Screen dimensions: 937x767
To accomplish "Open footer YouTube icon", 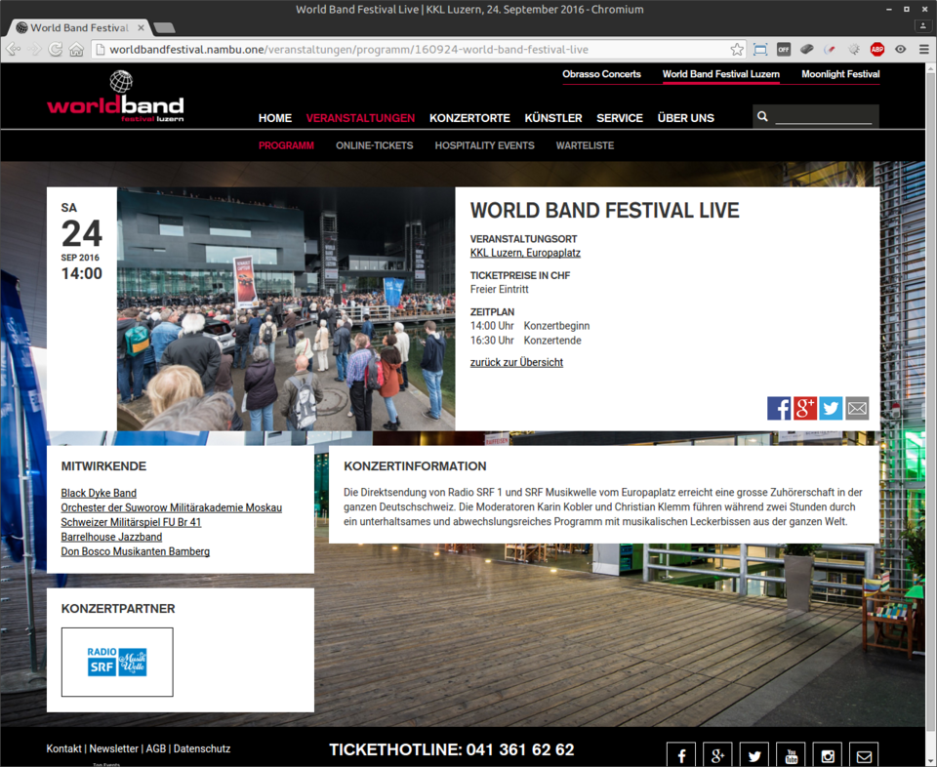I will click(x=791, y=755).
